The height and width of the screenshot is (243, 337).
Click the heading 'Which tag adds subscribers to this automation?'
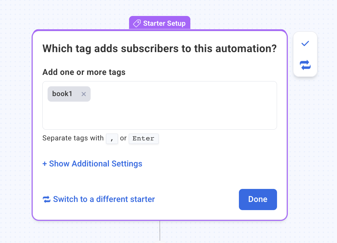[159, 48]
